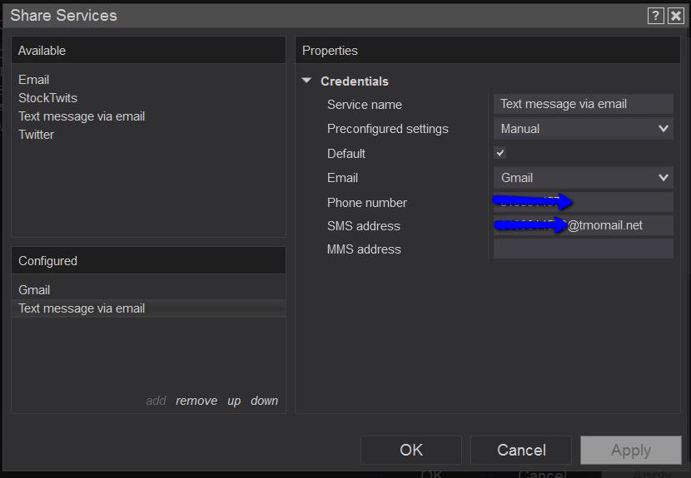Close the Share Services dialog
This screenshot has height=478, width=691.
[676, 16]
